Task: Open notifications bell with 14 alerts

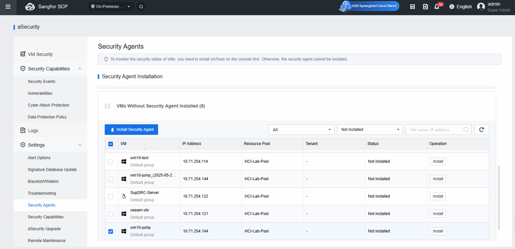Action: point(437,6)
